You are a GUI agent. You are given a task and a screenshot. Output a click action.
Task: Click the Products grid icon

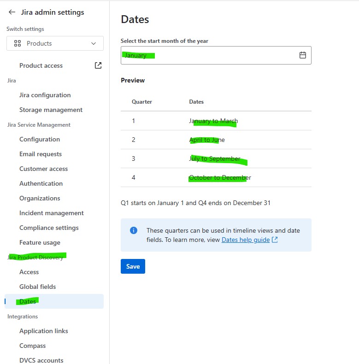click(x=18, y=43)
